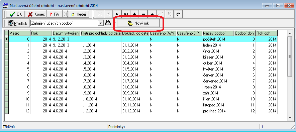Go to first record navigation arrow

point(100,14)
